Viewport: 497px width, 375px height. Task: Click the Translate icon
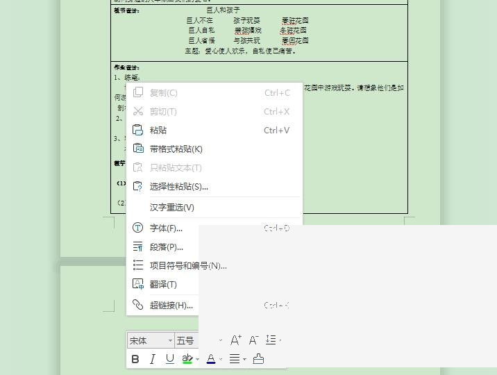tap(138, 284)
